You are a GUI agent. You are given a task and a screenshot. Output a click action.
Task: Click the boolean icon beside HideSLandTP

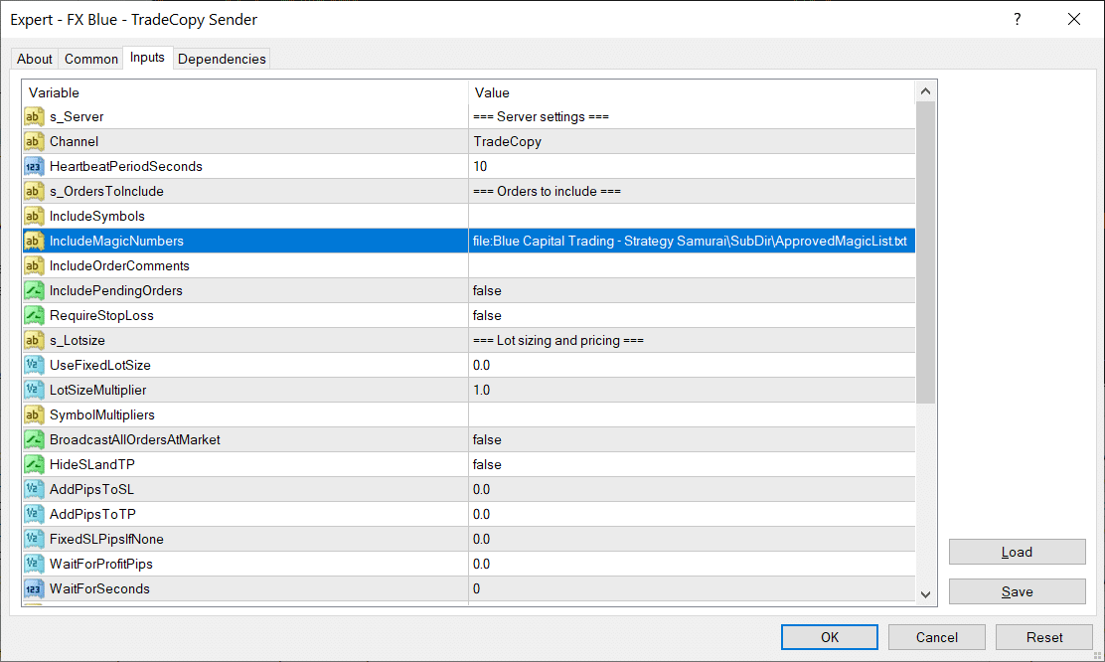(x=34, y=464)
